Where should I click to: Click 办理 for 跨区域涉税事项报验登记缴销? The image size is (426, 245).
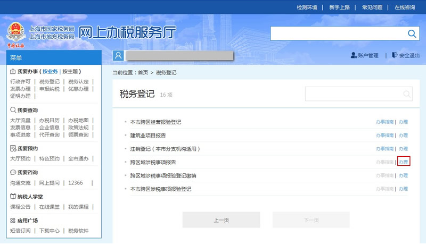pyautogui.click(x=404, y=175)
